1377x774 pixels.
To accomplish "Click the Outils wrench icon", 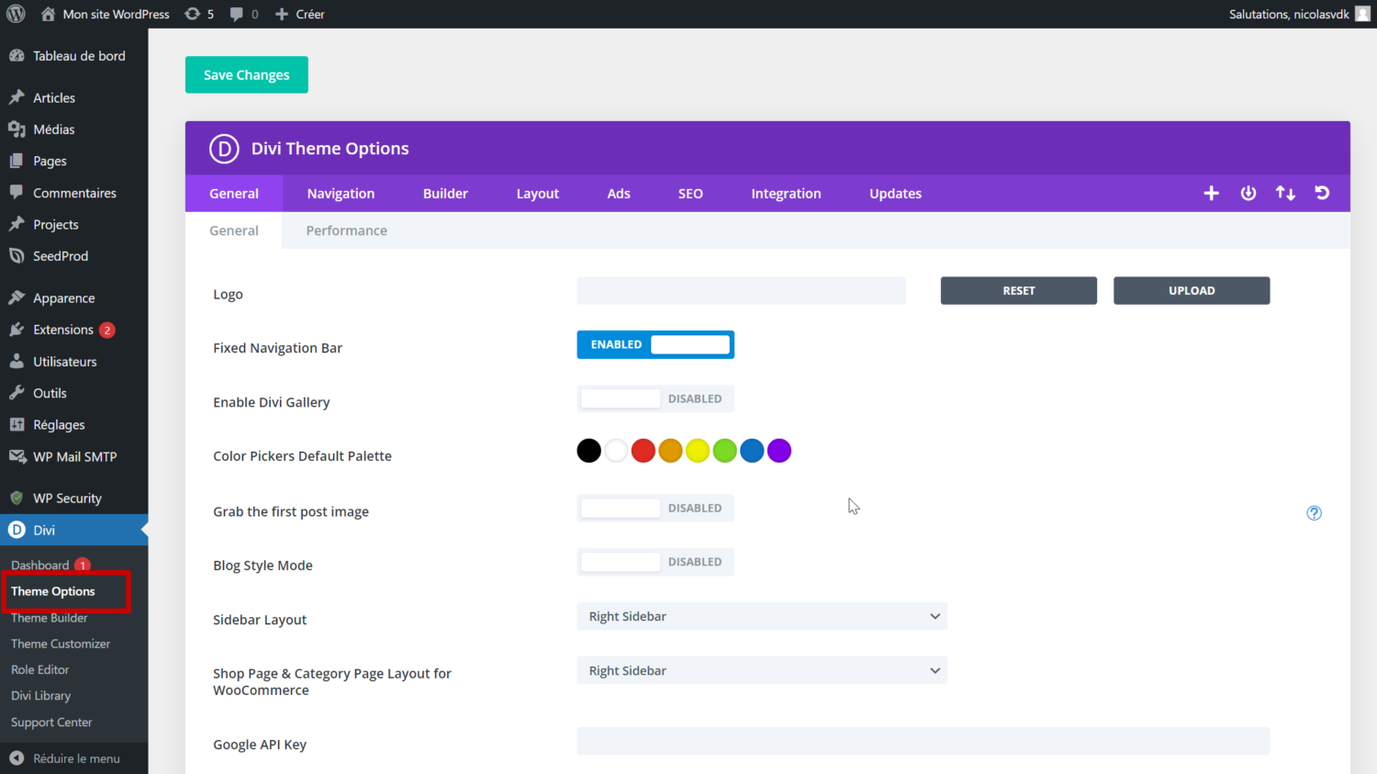I will (x=17, y=393).
